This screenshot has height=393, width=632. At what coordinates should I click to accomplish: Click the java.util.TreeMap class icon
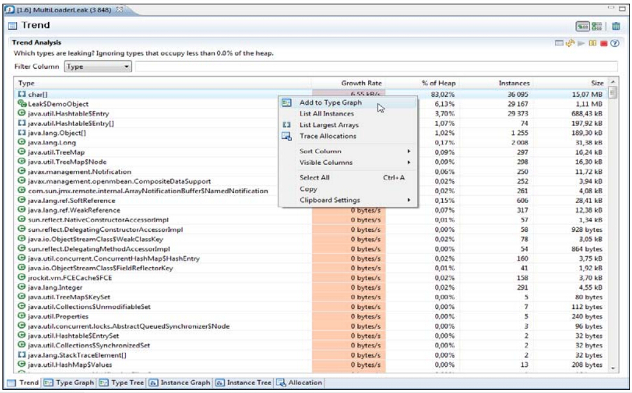pos(22,152)
